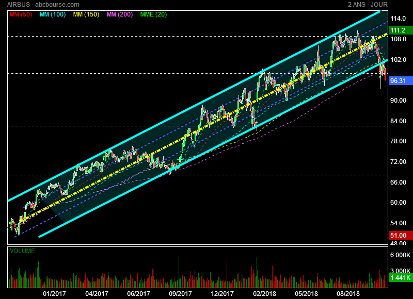
Task: Click the MM (200) legend label
Action: pos(120,14)
